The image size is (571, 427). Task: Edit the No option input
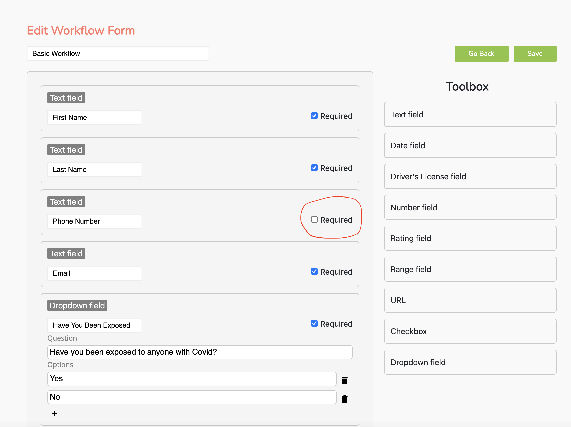click(192, 397)
